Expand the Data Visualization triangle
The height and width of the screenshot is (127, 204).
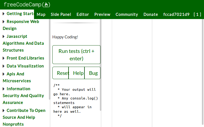[4, 66]
